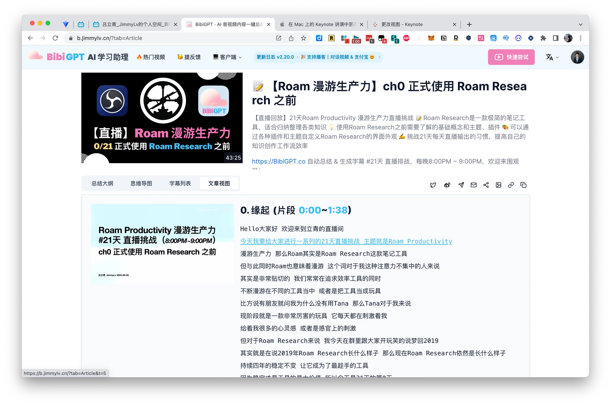This screenshot has height=406, width=611.
Task: Open the Notion web clipper extension
Action: pyautogui.click(x=444, y=38)
